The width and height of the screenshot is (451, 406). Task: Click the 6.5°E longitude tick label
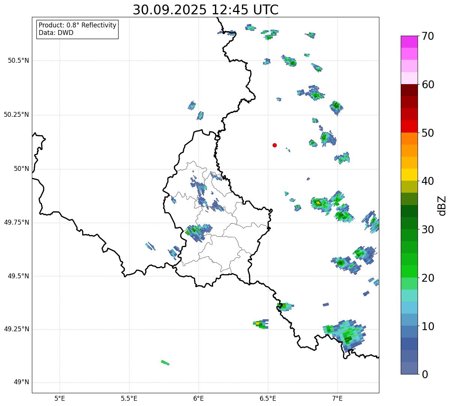(x=268, y=398)
